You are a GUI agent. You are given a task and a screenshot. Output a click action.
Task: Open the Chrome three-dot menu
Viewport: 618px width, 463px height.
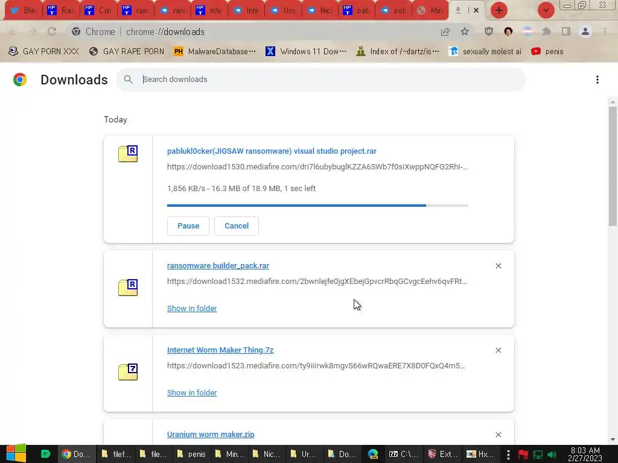tap(605, 31)
